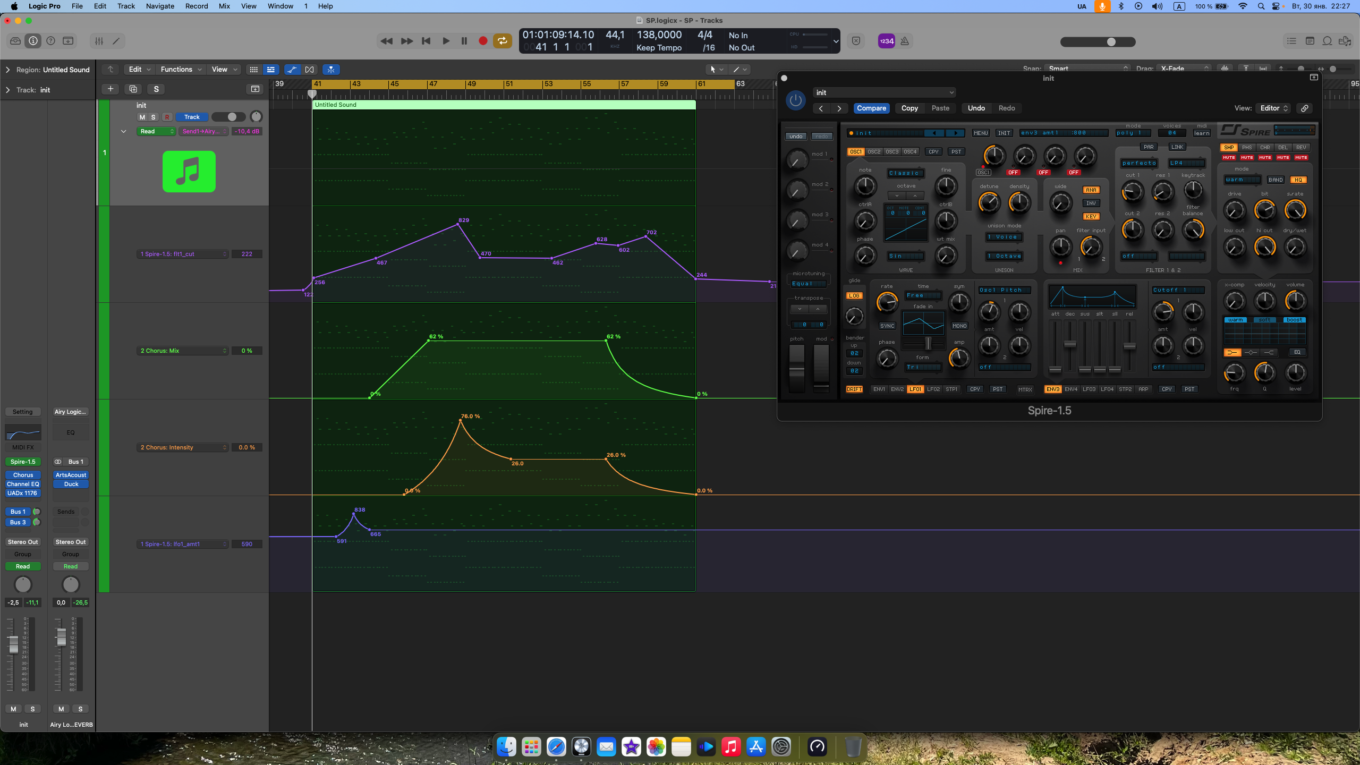Click the Compare button in plugin

(871, 108)
